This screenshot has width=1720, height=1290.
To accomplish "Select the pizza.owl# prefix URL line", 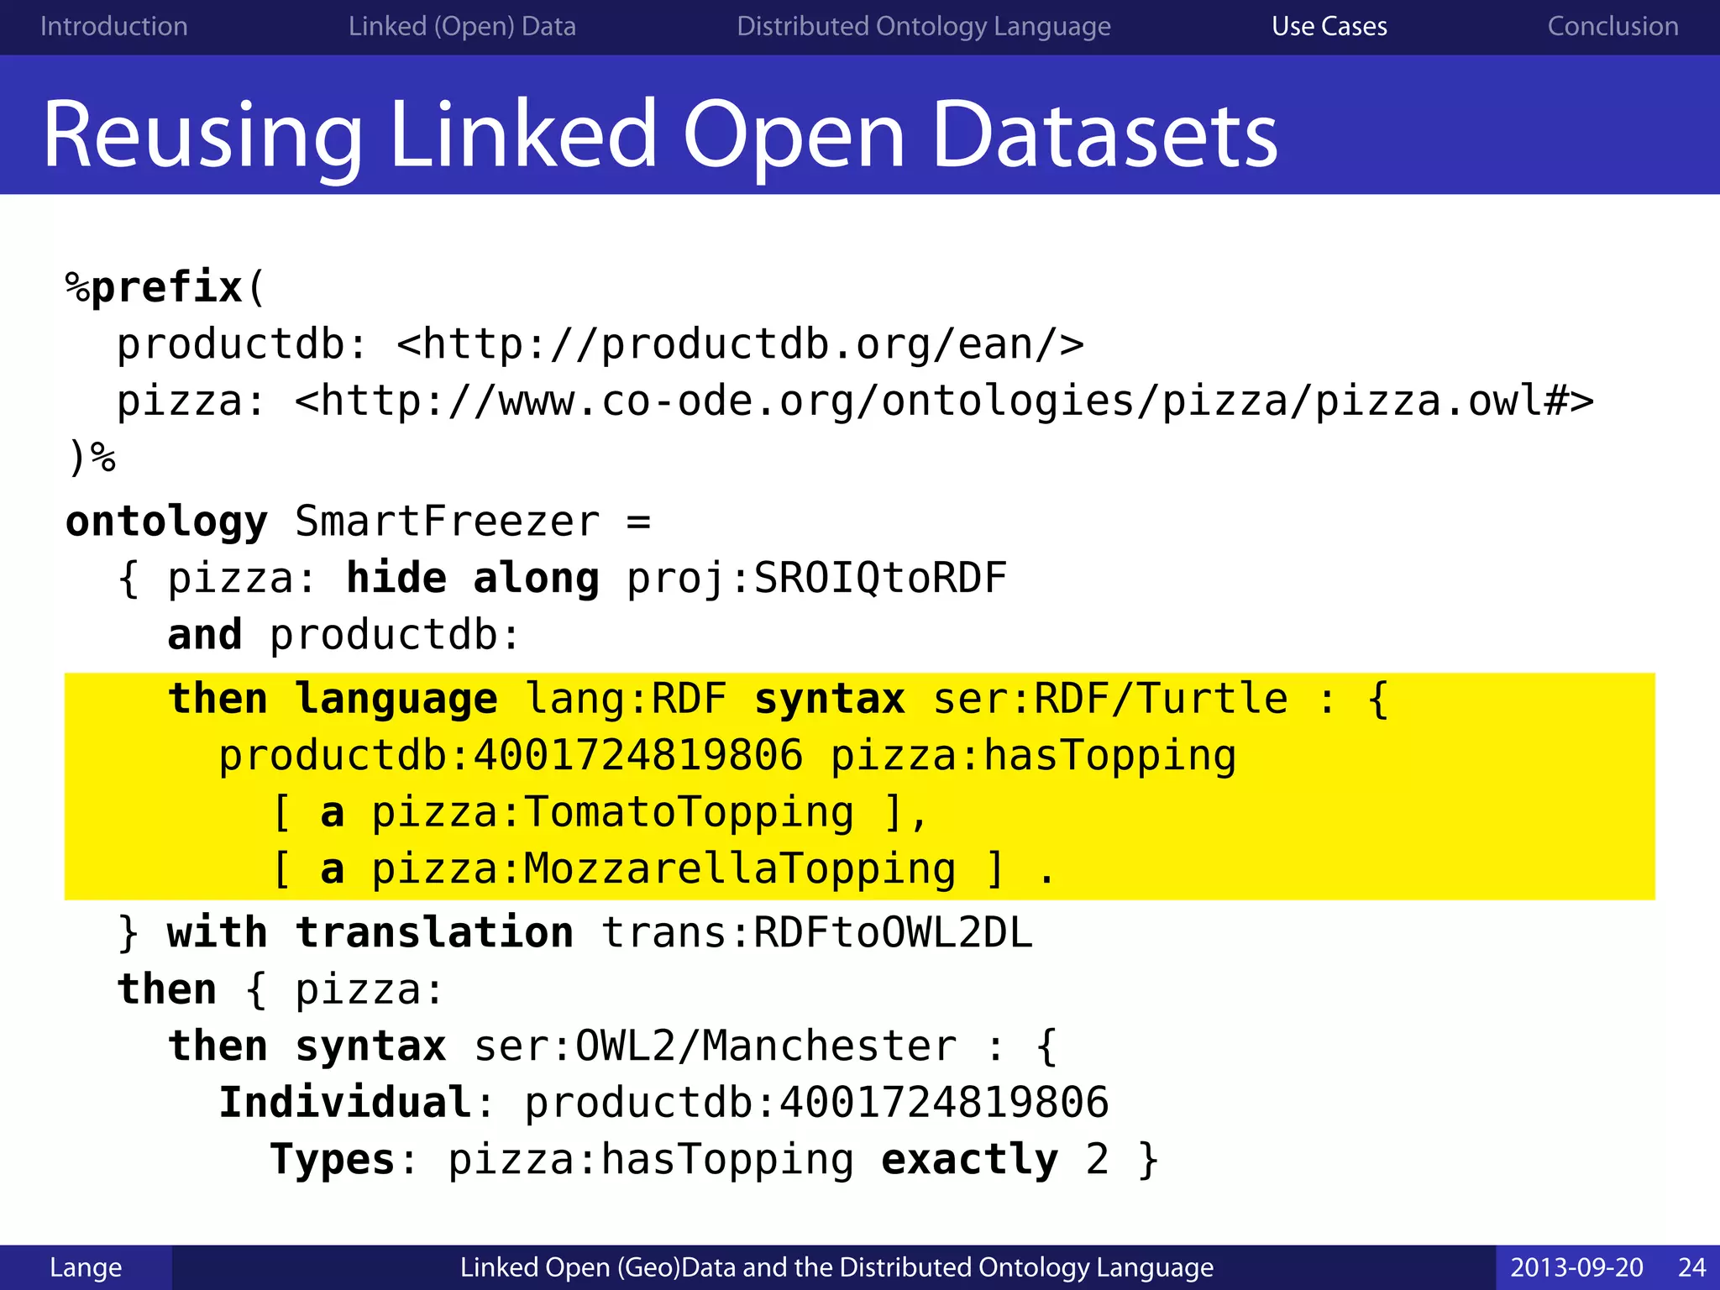I will [855, 401].
